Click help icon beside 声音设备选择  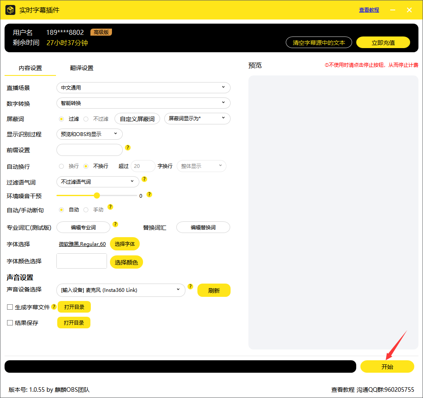coord(190,286)
